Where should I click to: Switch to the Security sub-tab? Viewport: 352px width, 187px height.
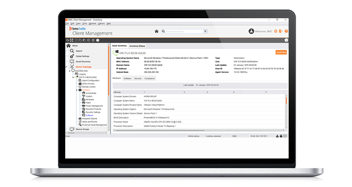[x=138, y=79]
